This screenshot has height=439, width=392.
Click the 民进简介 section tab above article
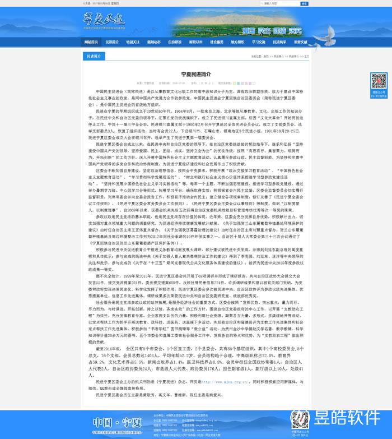(94, 57)
